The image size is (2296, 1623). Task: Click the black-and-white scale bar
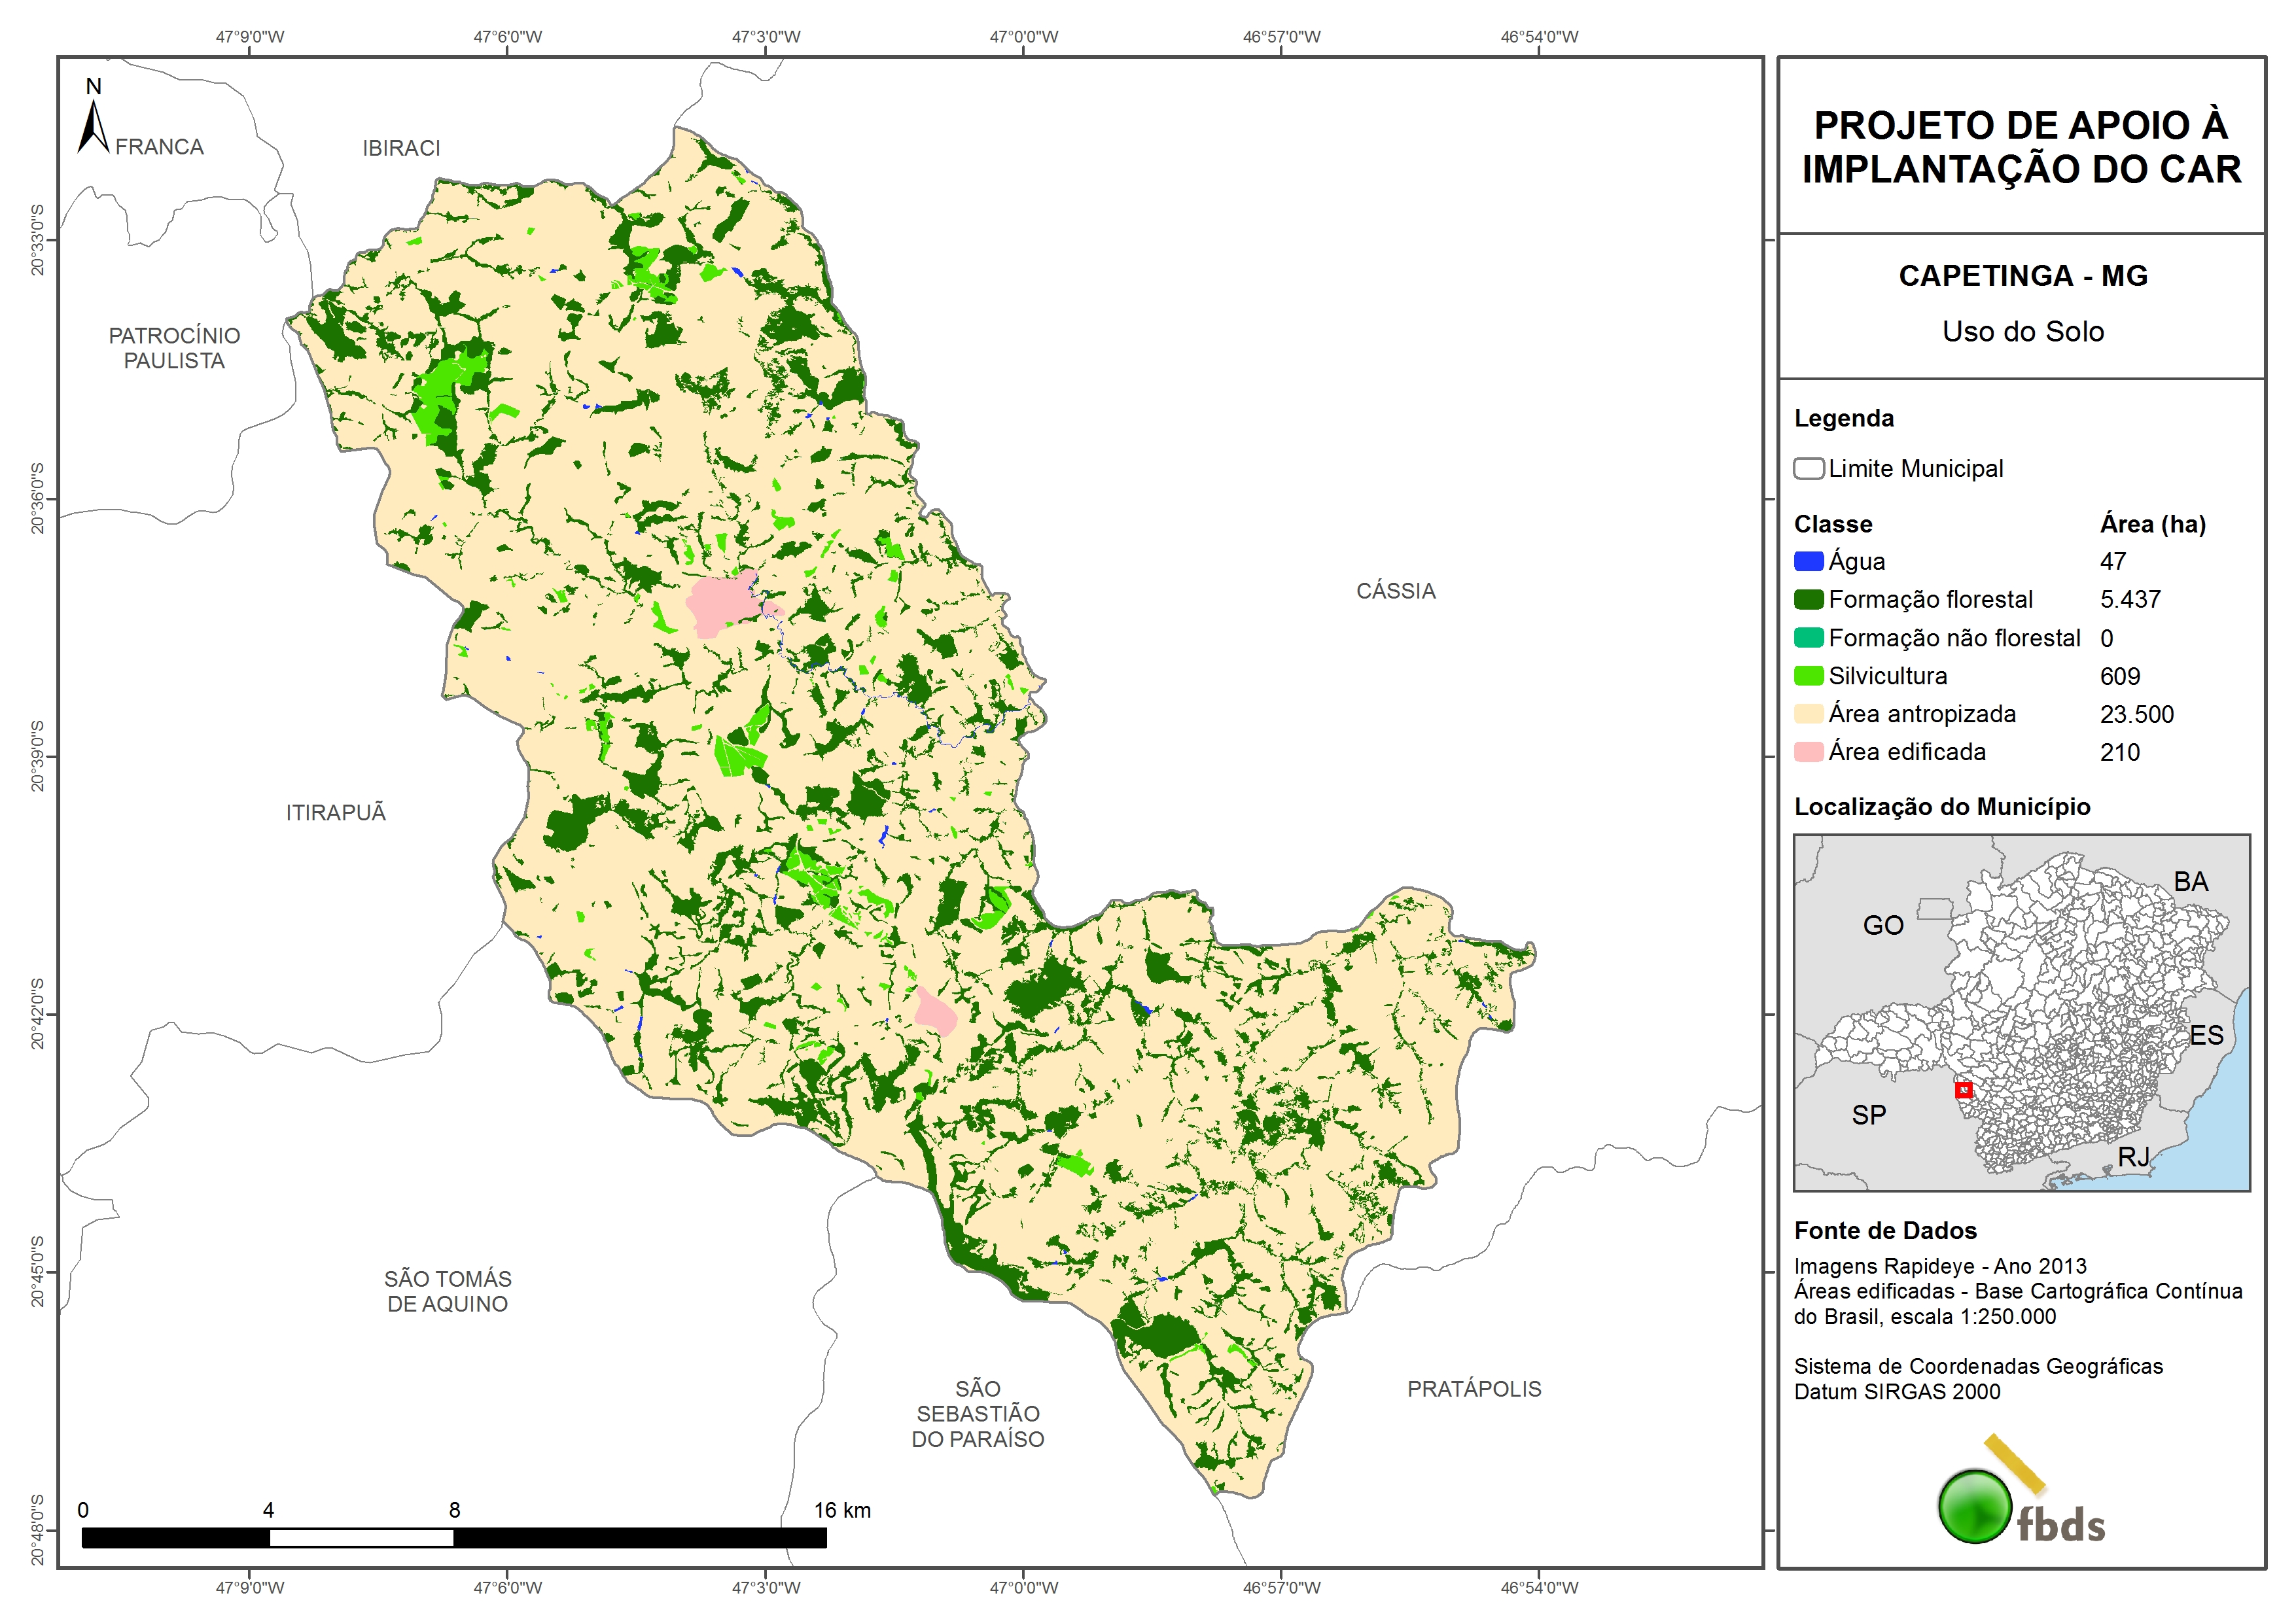[x=453, y=1537]
